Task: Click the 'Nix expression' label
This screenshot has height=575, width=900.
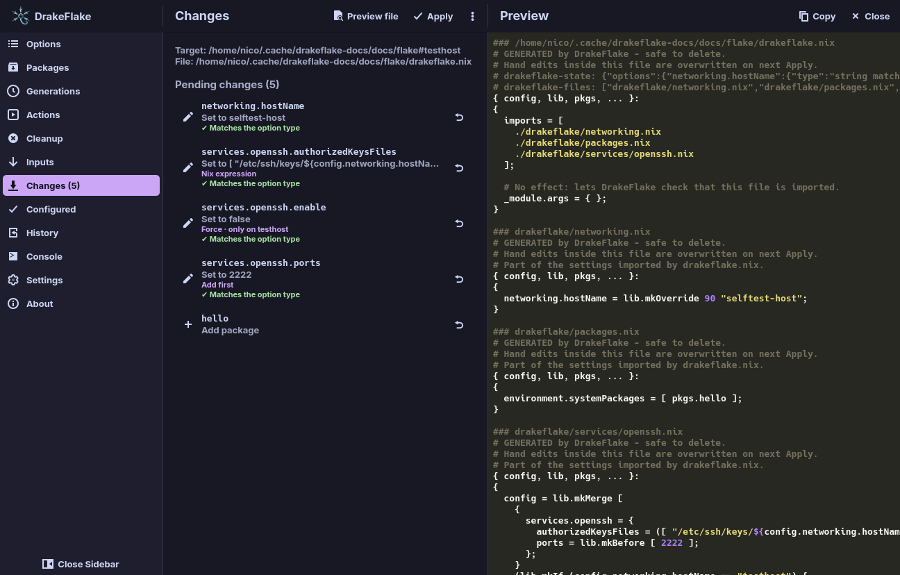Action: coord(228,174)
